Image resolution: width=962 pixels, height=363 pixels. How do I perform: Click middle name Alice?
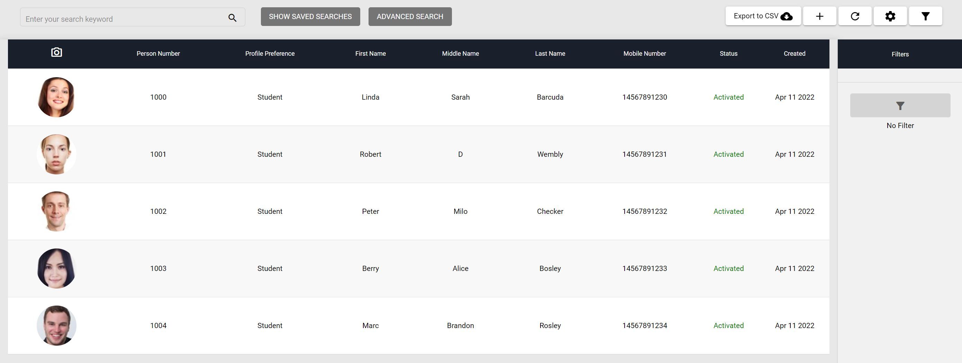(x=461, y=269)
